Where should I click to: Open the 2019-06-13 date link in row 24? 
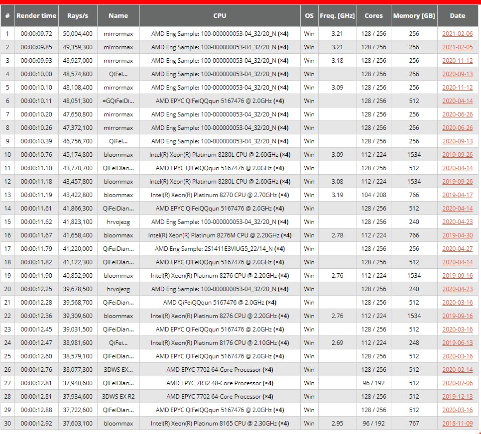pyautogui.click(x=458, y=343)
